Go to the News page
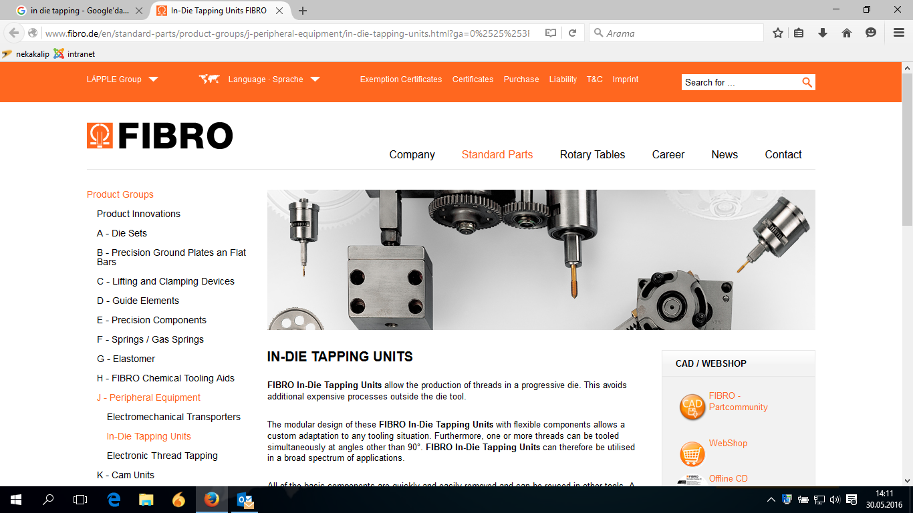This screenshot has width=913, height=513. (725, 154)
